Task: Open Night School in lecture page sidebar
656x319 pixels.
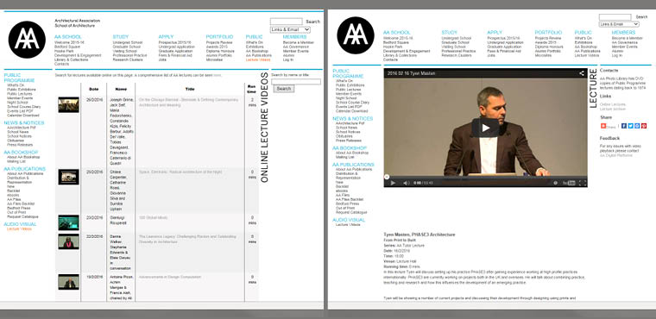Action: click(345, 98)
